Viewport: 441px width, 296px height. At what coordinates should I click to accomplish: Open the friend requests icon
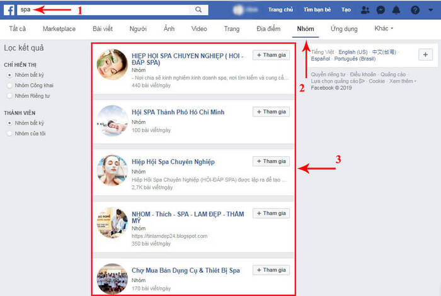pos(365,10)
